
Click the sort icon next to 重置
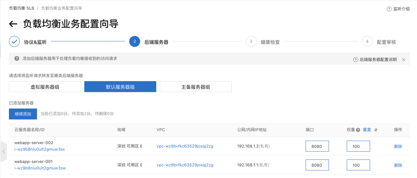[x=376, y=130]
